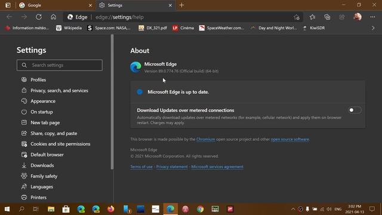Open Information météo bookmark

[x=27, y=28]
